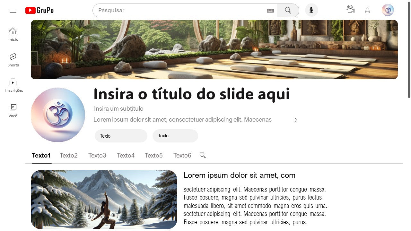Go to Início in sidebar
411x231 pixels.
pyautogui.click(x=13, y=34)
